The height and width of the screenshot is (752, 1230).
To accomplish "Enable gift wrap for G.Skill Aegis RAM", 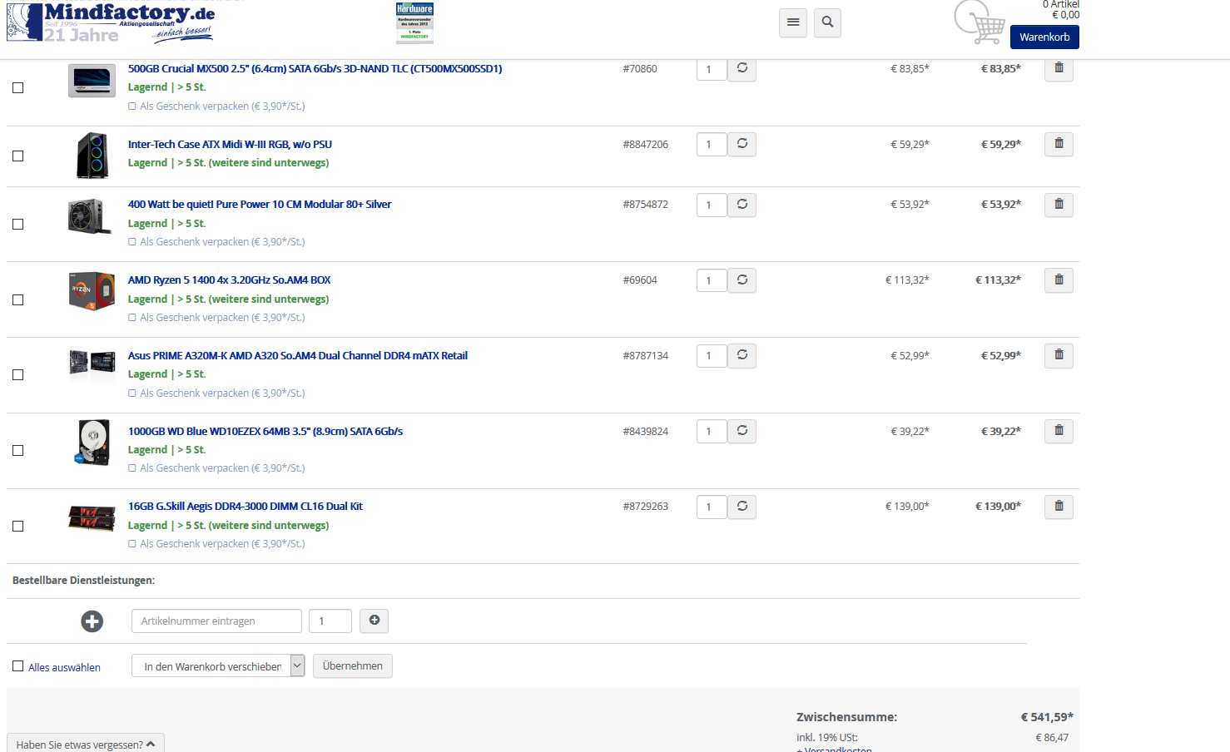I will click(132, 544).
